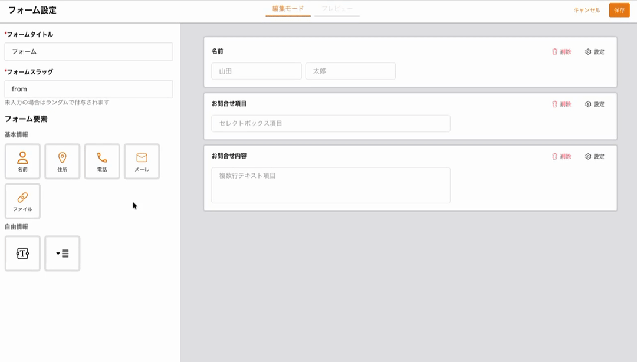Delete the お問合せ項目 field card
Viewport: 637px width, 362px height.
coord(562,104)
